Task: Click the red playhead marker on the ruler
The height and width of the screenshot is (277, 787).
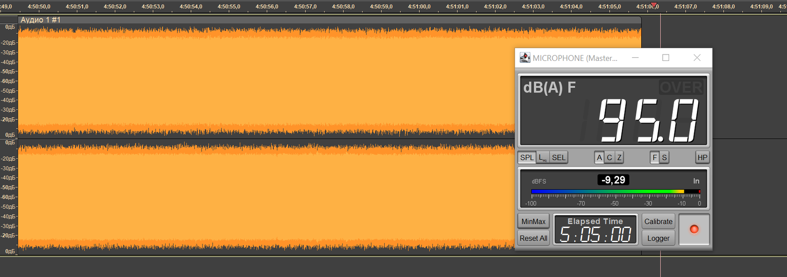Action: tap(654, 5)
